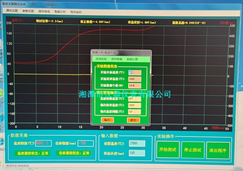Click 保存数据 in the data analysis dialog
243x171 pixels.
[x=117, y=59]
